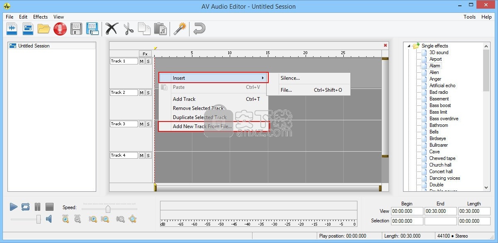Viewport: 498px width, 243px height.
Task: Click the Save floppy disk icon
Action: (x=76, y=29)
